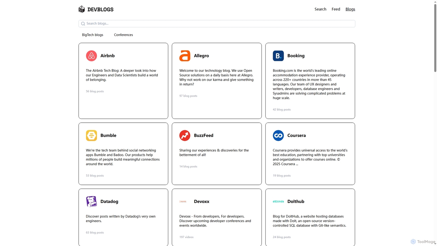Image resolution: width=437 pixels, height=246 pixels.
Task: Open the Devoxx blog title
Action: coord(201,202)
